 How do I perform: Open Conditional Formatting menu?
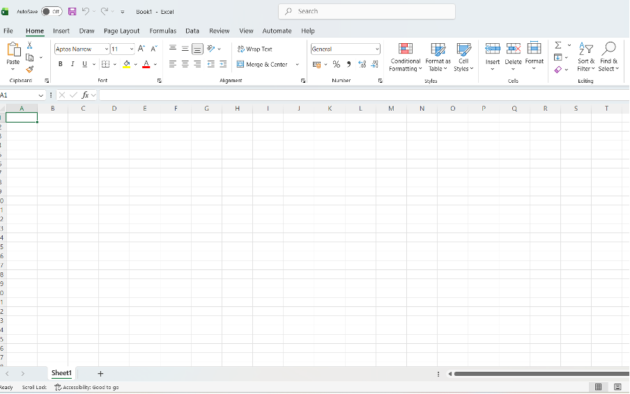(406, 57)
